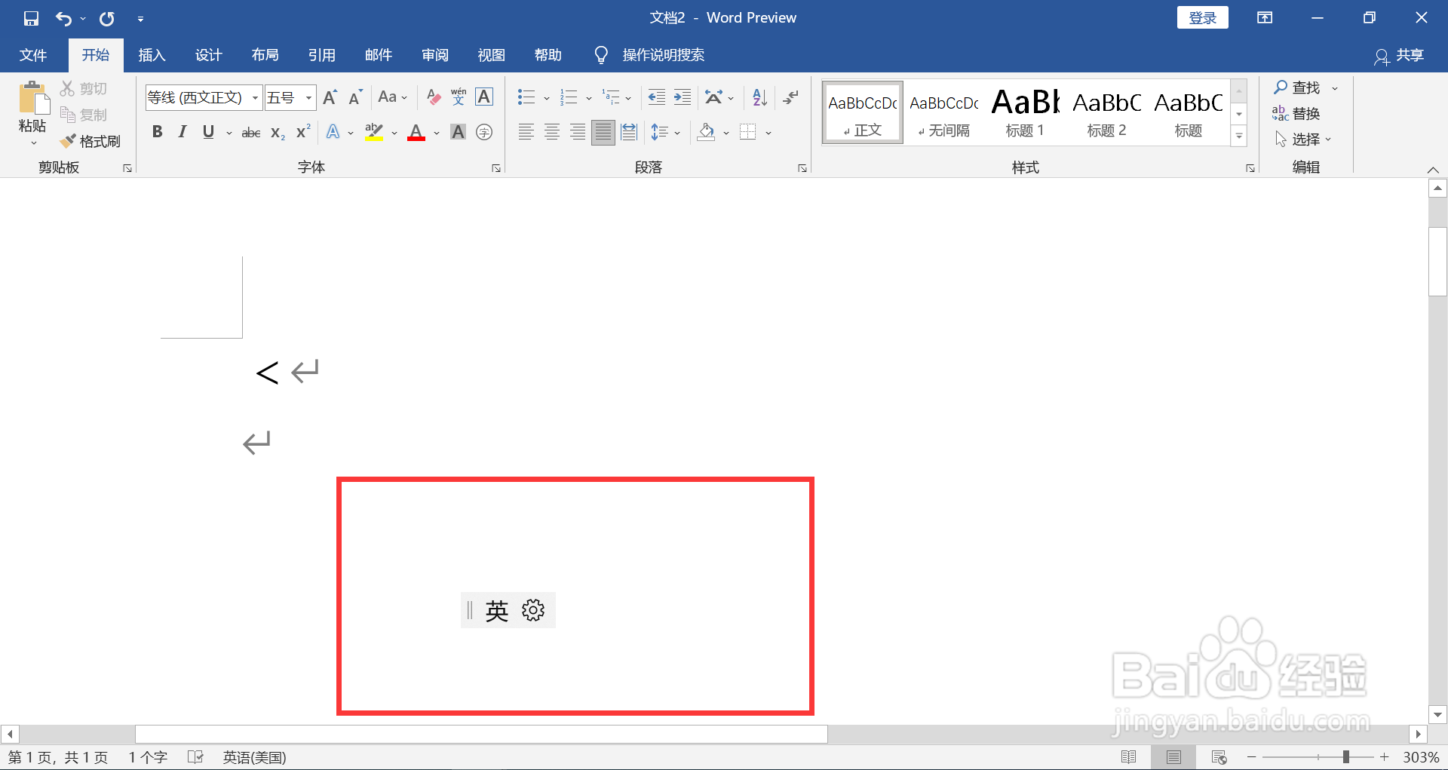Open the phonetic guide (wén) tool
Screen dimensions: 1448x770
point(459,97)
